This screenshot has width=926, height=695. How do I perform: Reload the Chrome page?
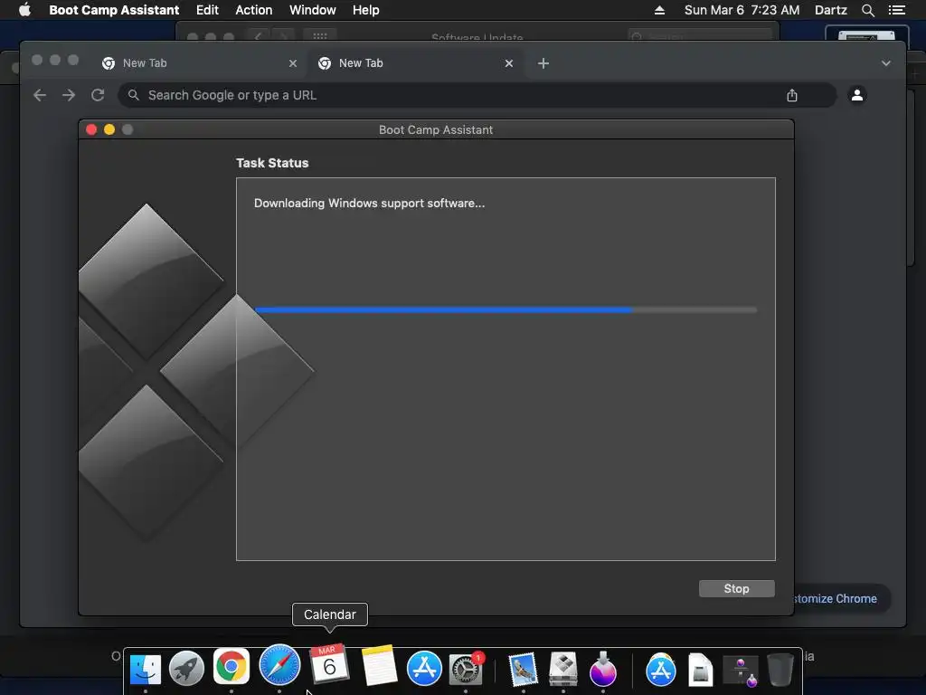98,95
